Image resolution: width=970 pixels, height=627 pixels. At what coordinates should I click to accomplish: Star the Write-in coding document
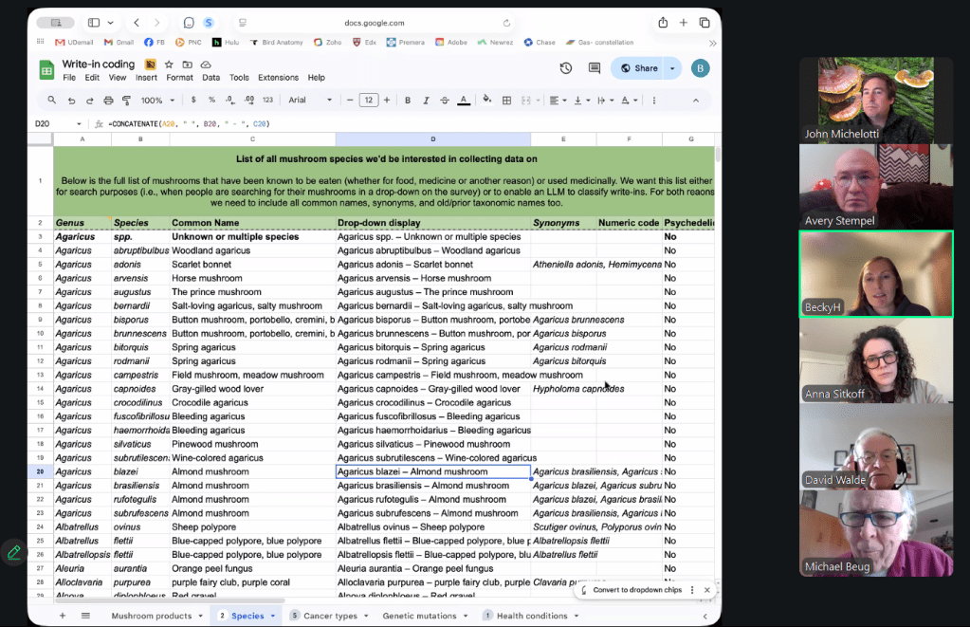(x=169, y=65)
